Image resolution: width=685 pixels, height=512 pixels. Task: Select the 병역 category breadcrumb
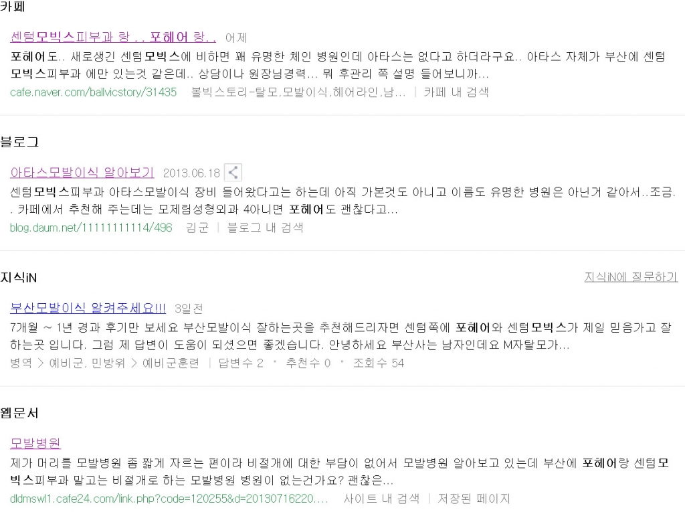pos(21,363)
